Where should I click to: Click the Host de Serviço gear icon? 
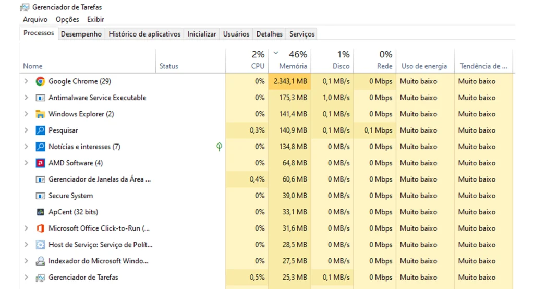pos(40,245)
